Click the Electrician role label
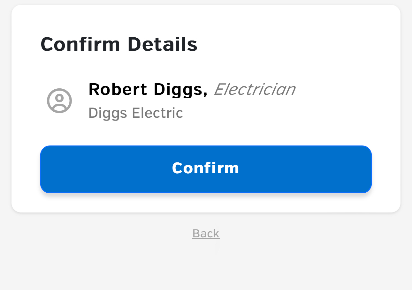Viewport: 412px width, 290px height. coord(255,89)
